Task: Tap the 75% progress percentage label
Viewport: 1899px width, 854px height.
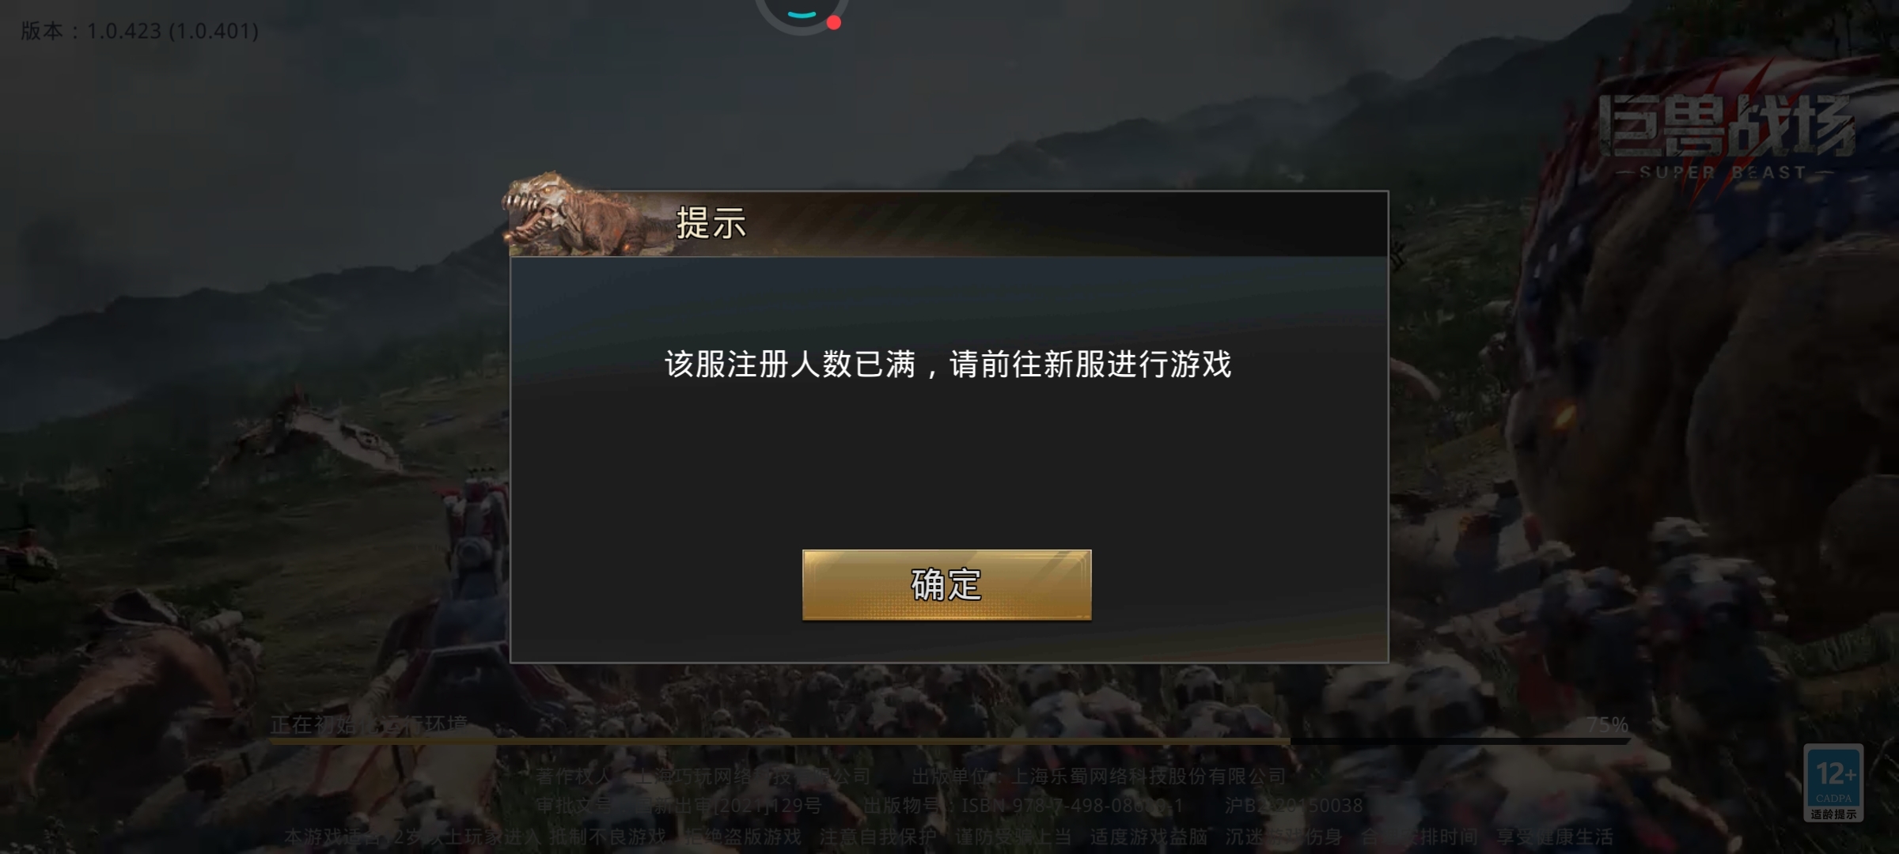Action: 1608,724
